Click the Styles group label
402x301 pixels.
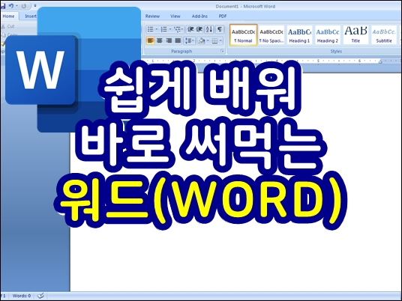(336, 52)
